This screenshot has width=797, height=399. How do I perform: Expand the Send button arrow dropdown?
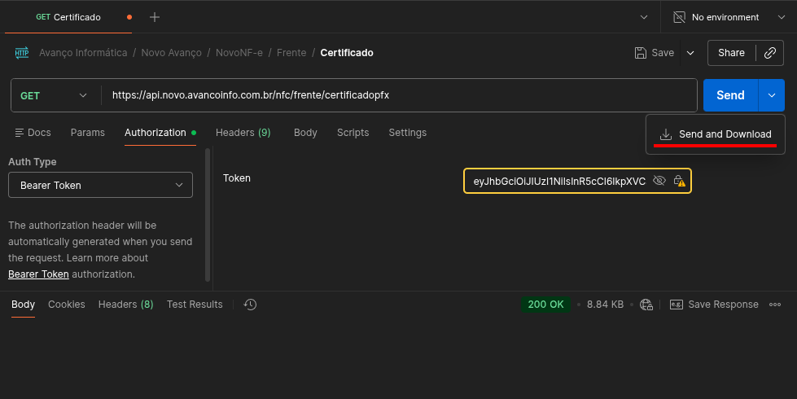(x=771, y=95)
